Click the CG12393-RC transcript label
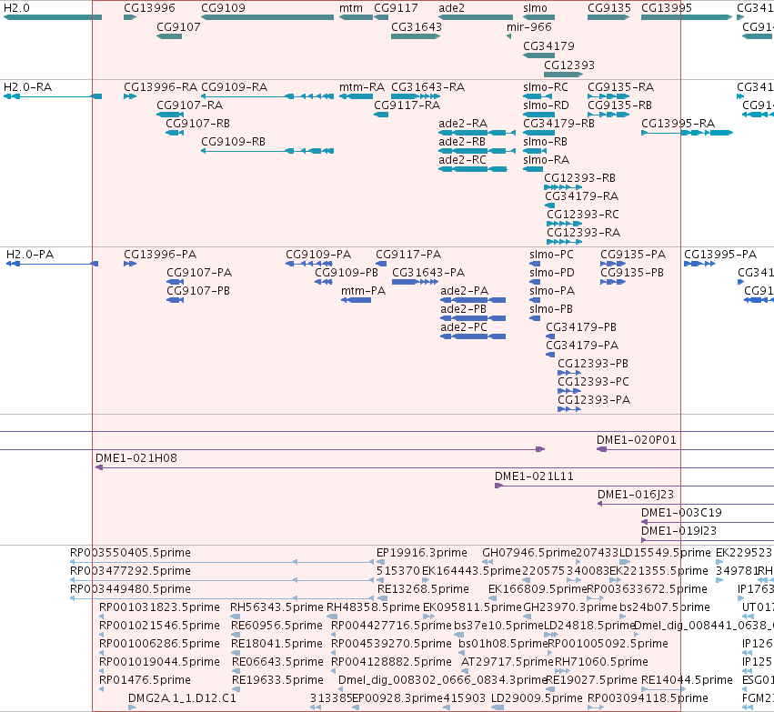Screen dimensions: 774x712 pos(582,215)
